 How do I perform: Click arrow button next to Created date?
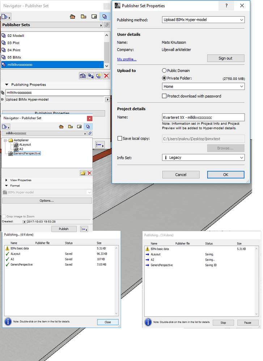pos(24,222)
